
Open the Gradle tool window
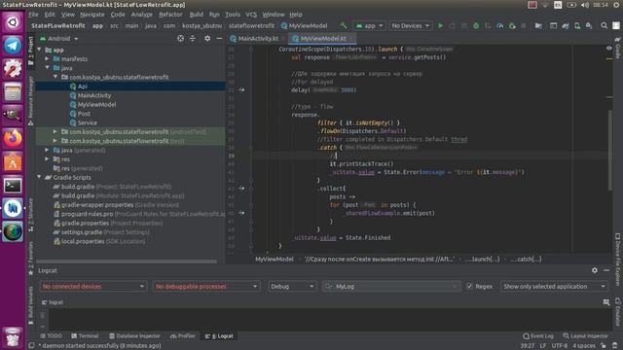click(617, 48)
